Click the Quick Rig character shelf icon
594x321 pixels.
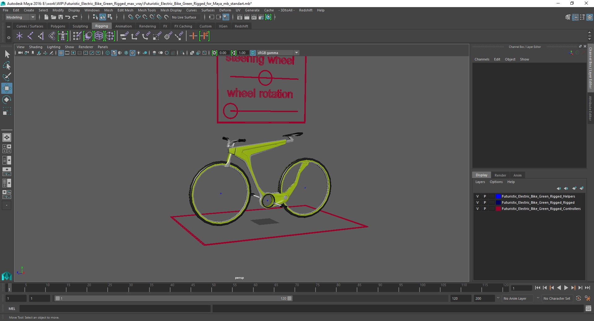[x=63, y=36]
